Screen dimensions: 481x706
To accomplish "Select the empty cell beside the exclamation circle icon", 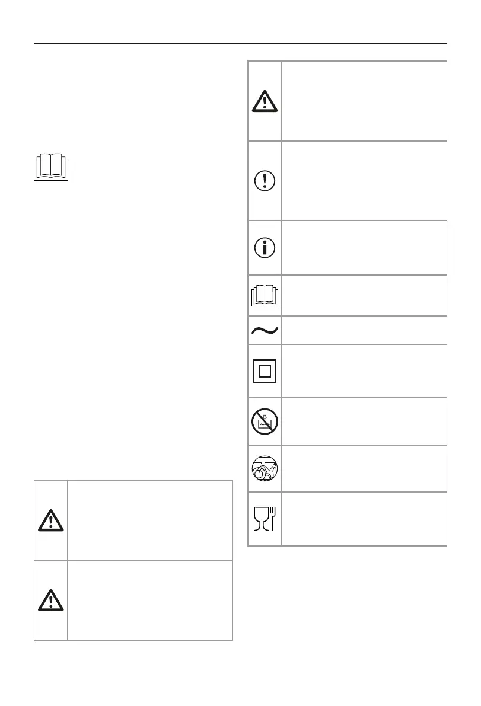I will coord(364,181).
